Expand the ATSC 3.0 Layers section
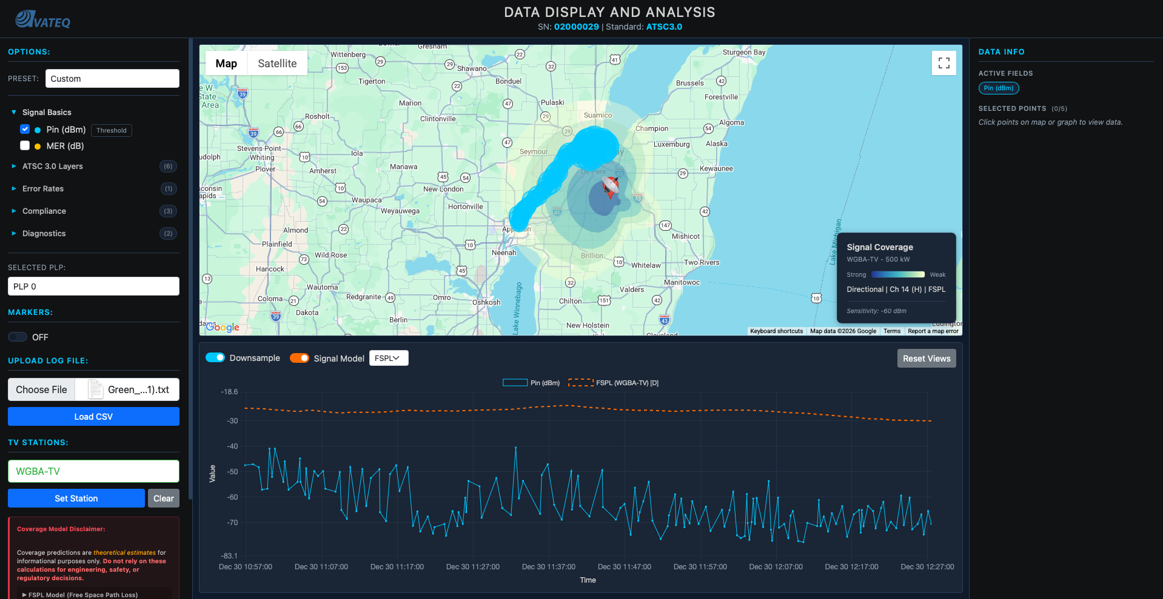This screenshot has height=599, width=1163. (x=52, y=166)
